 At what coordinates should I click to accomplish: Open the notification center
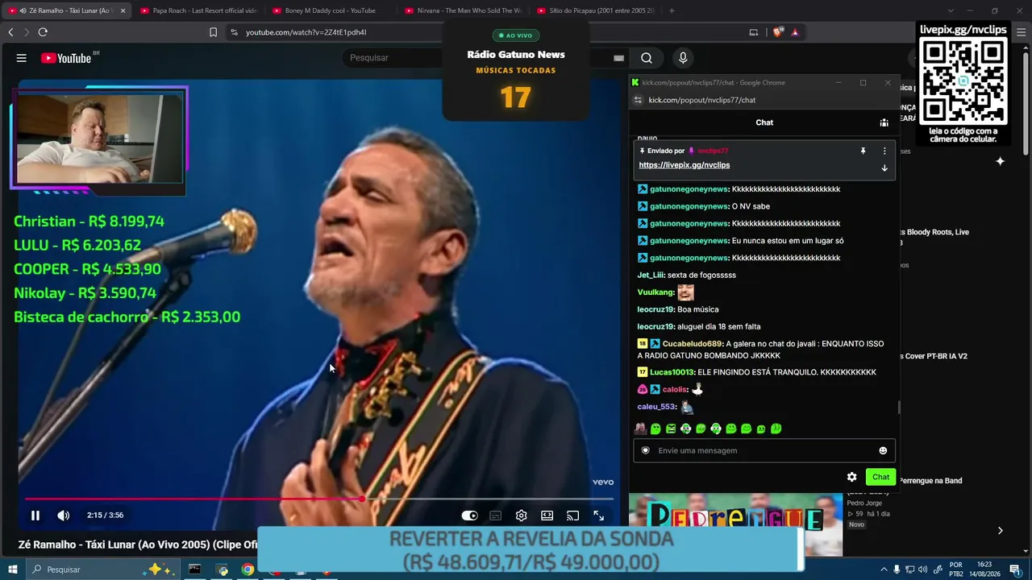[1014, 570]
